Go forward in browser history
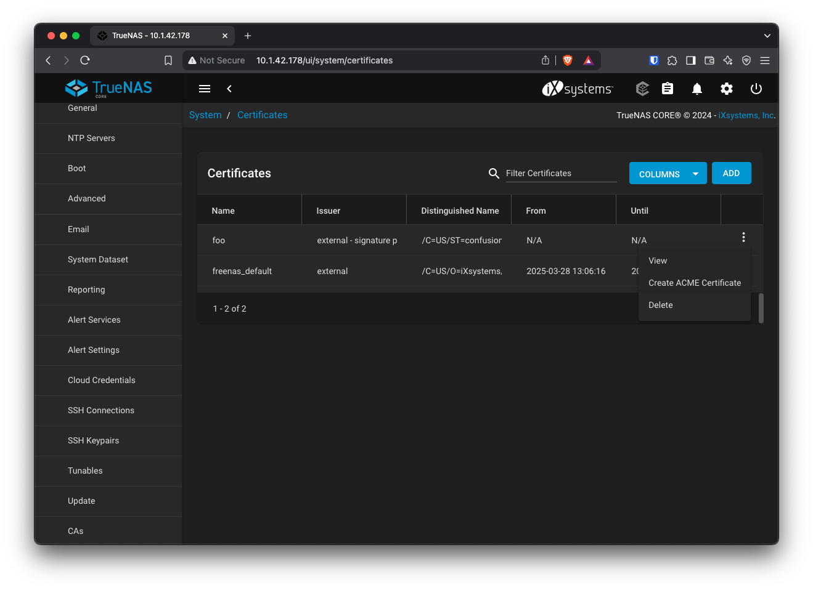This screenshot has width=813, height=590. pyautogui.click(x=67, y=60)
